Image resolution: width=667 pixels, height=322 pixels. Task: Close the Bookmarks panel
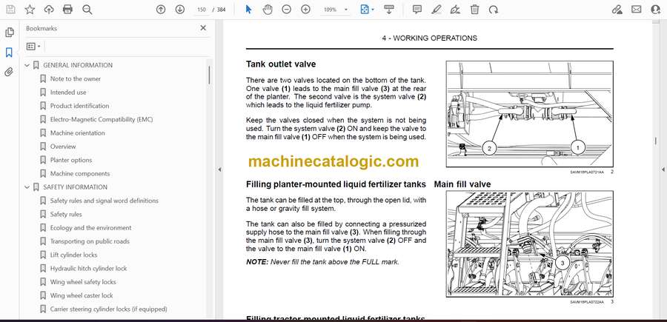coord(203,28)
